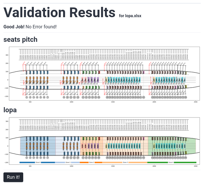Select the lopa.xlsx file name text
The image size is (205, 183).
click(130, 15)
